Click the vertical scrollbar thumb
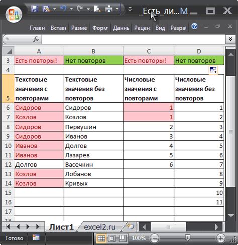Image resolution: width=238 pixels, height=245 pixels. coord(231,132)
